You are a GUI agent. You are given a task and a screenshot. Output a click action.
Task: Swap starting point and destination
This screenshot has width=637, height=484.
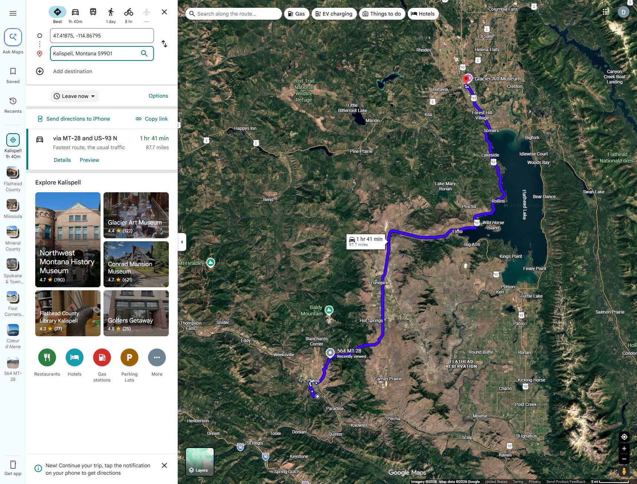164,44
